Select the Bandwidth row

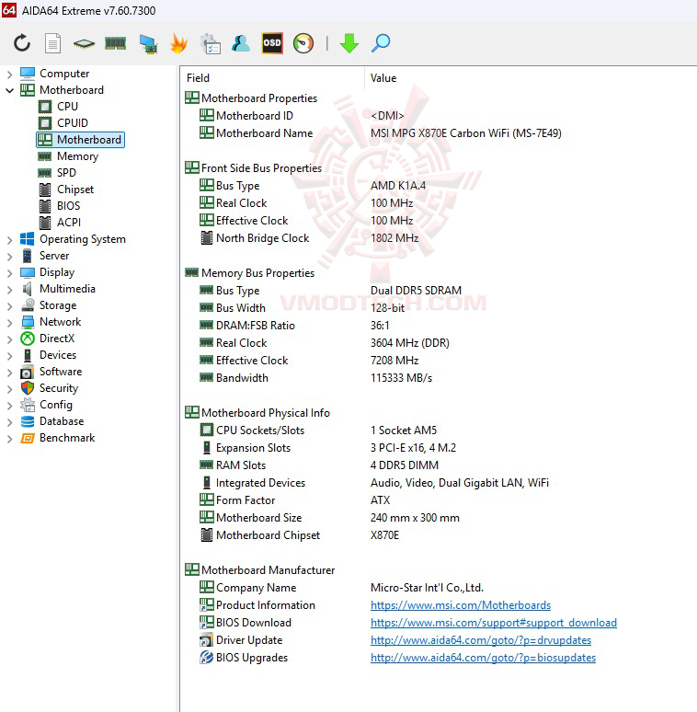tap(315, 378)
